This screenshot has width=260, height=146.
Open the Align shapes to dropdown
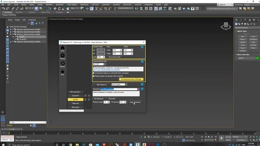pos(126,84)
